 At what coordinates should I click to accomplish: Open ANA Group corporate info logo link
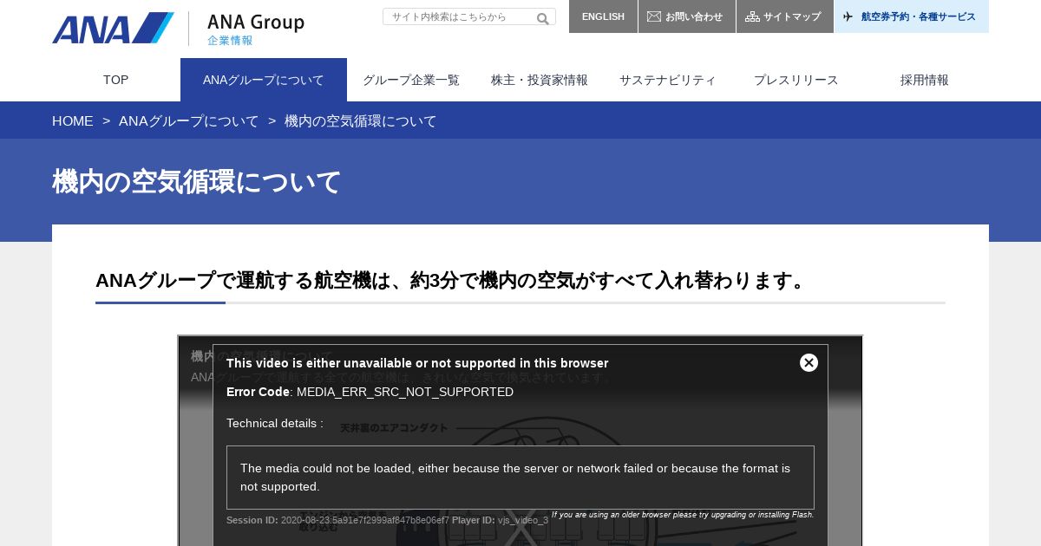pyautogui.click(x=256, y=29)
